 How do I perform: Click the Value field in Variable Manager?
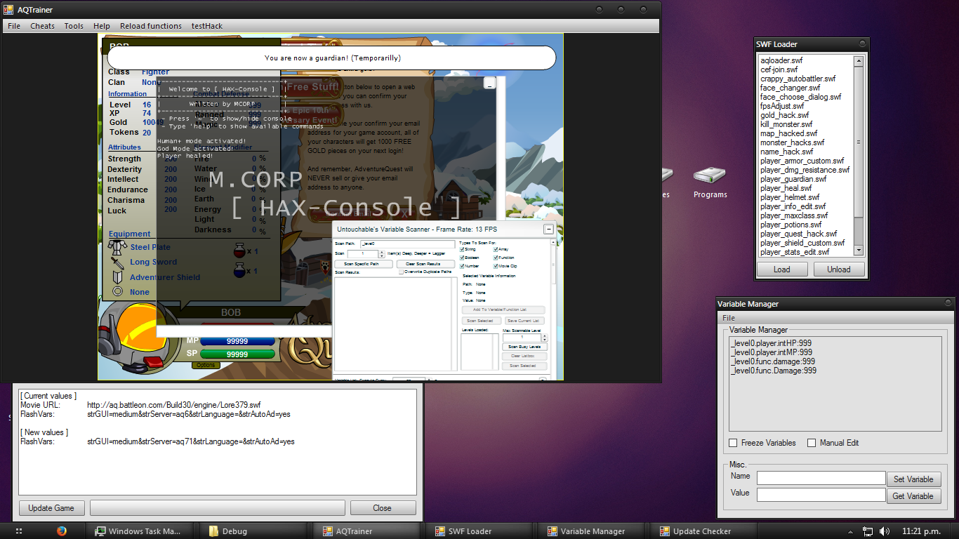click(821, 495)
